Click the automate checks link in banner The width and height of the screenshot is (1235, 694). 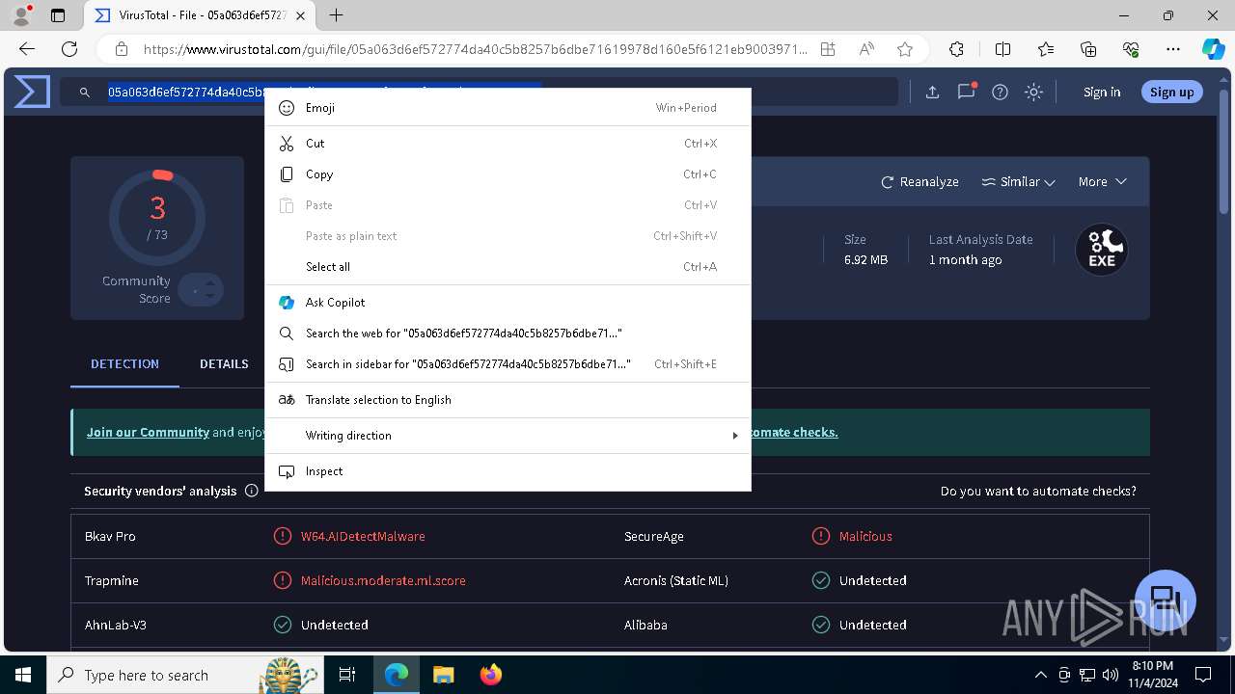click(793, 432)
